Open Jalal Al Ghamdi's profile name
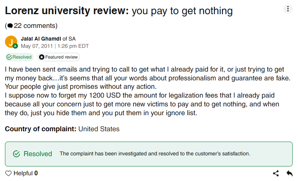Screen dimensions: 298x181 tap(41, 39)
